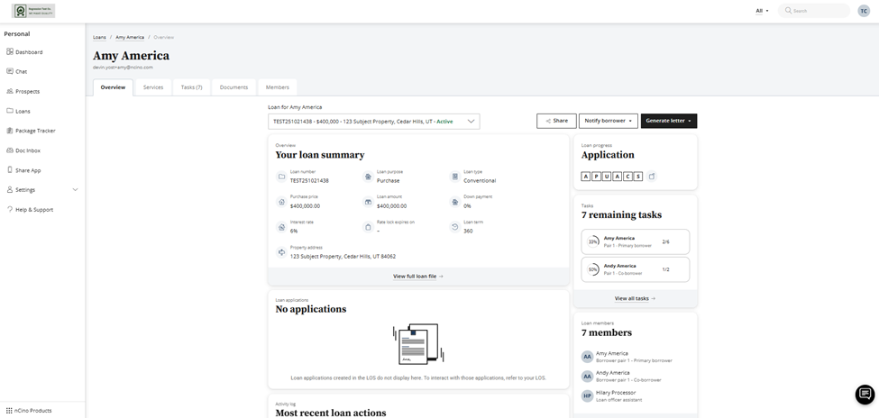
Task: Click the Share button
Action: 556,121
